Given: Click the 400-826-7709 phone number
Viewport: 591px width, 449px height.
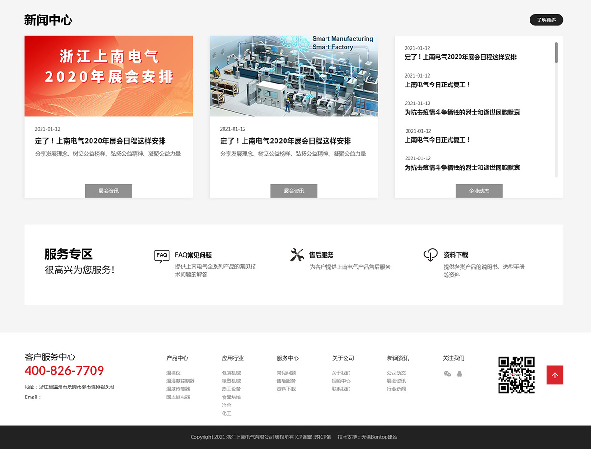Looking at the screenshot, I should point(64,371).
